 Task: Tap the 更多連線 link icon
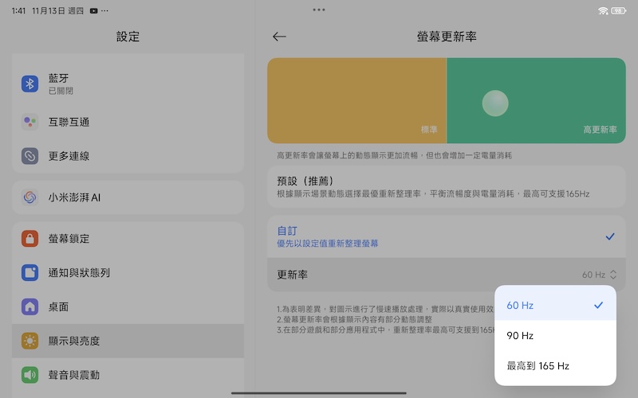pyautogui.click(x=30, y=156)
